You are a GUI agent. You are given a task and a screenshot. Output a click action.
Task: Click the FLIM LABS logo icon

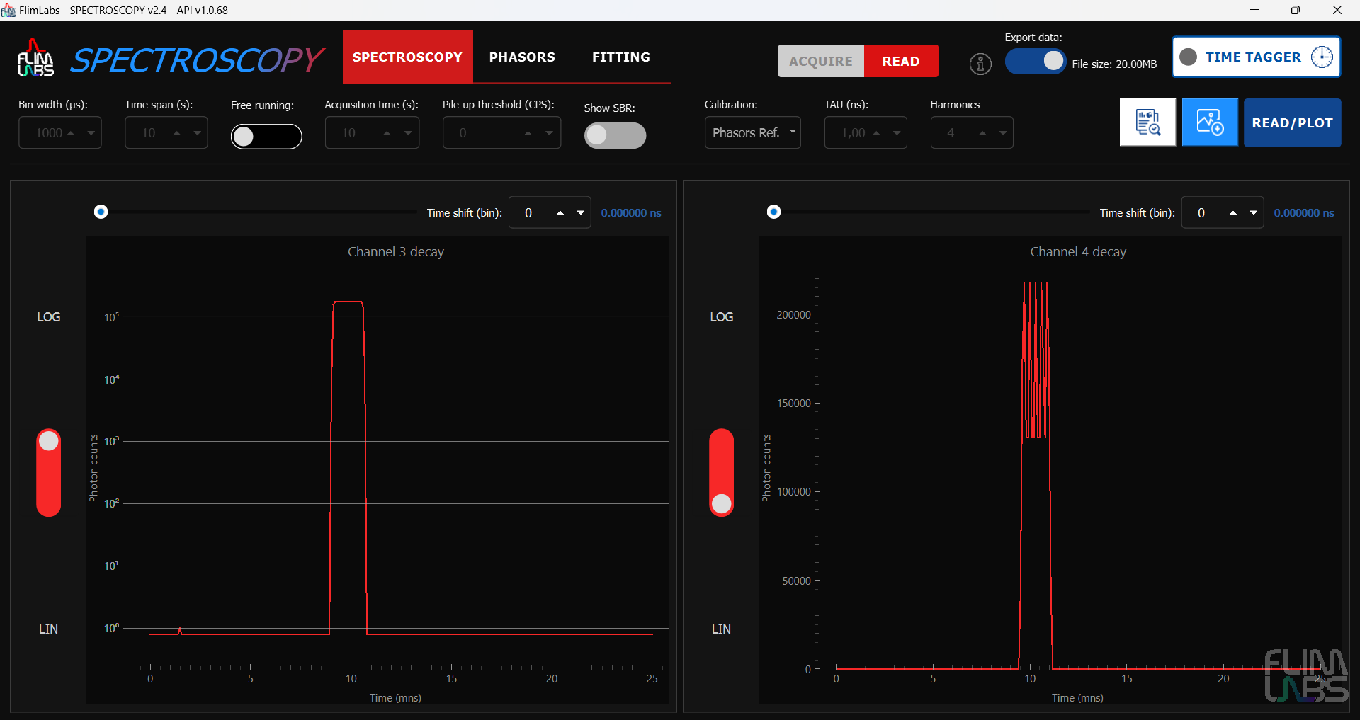point(35,59)
